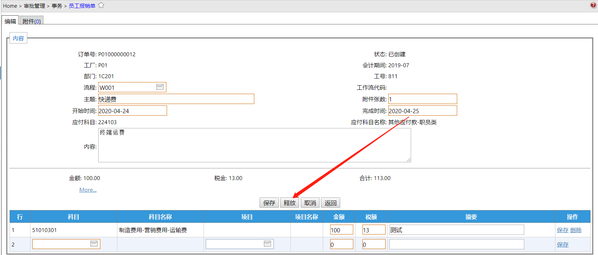Focus the 摘要 field containing 测试

tap(456, 230)
